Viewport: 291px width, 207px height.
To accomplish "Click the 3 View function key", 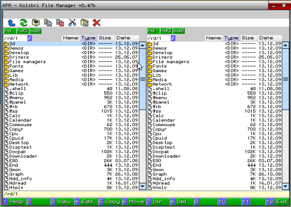I will (62, 202).
